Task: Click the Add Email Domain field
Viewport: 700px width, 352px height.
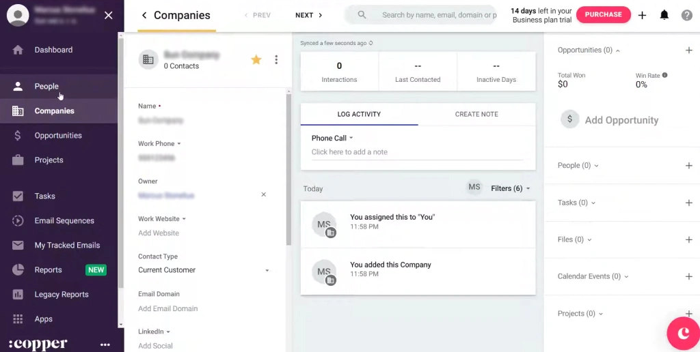Action: click(168, 308)
